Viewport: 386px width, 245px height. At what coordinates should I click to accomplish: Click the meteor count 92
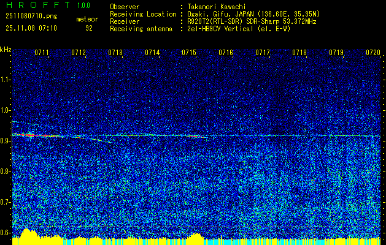coord(89,28)
